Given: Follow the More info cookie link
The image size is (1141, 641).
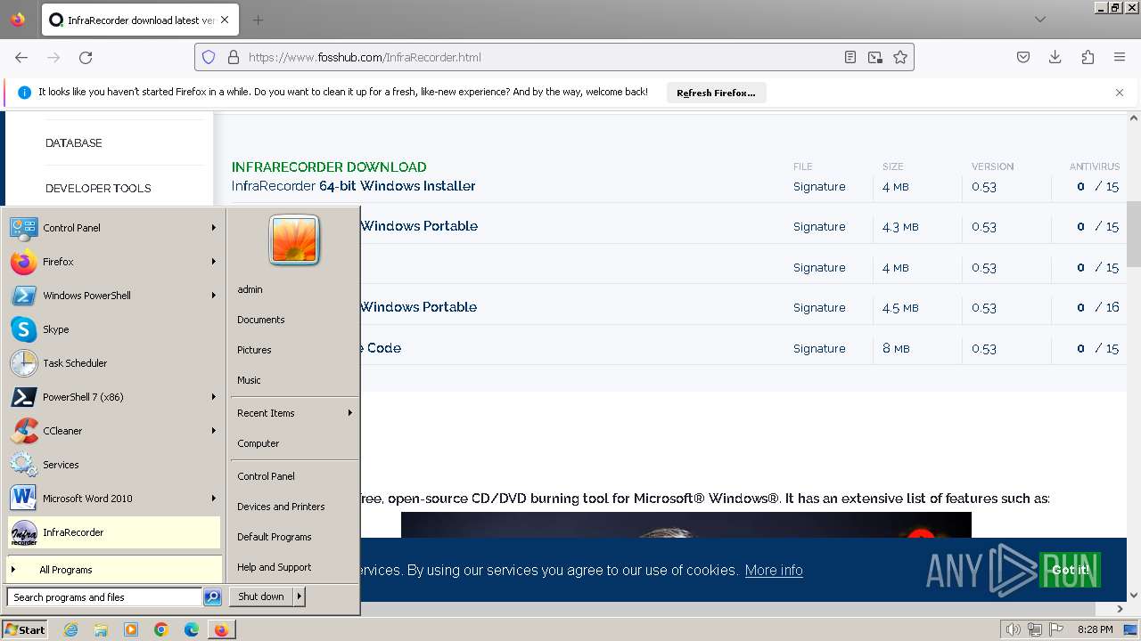Looking at the screenshot, I should tap(774, 570).
